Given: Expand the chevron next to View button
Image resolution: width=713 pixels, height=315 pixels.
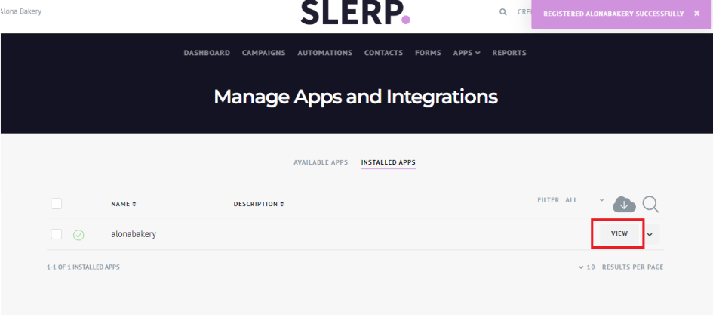Looking at the screenshot, I should point(650,234).
